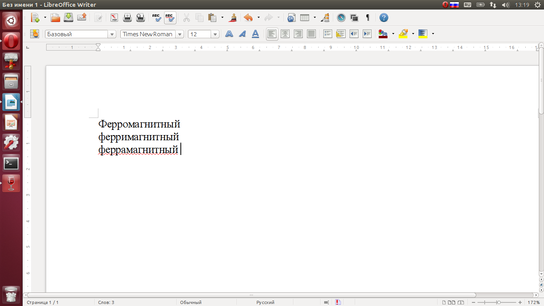Click the "Русский" language status field
Viewport: 544px width, 306px height.
coord(265,302)
